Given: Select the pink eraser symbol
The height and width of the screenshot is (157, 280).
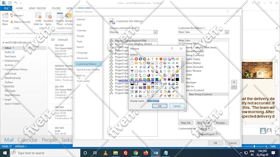Looking at the screenshot, I should [161, 96].
